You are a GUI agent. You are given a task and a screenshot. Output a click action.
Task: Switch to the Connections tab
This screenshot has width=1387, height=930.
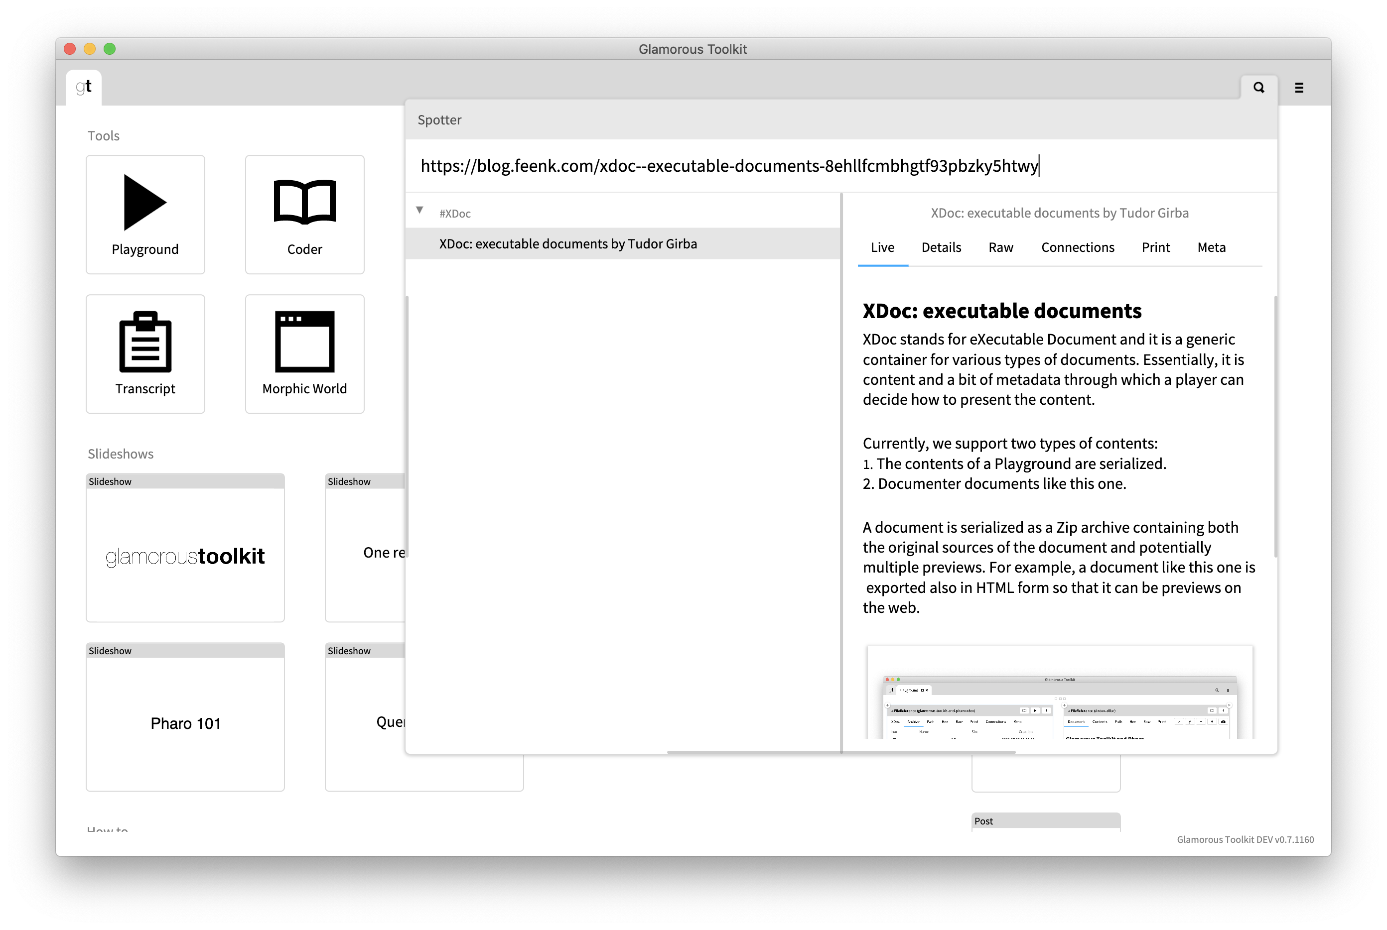pos(1078,248)
